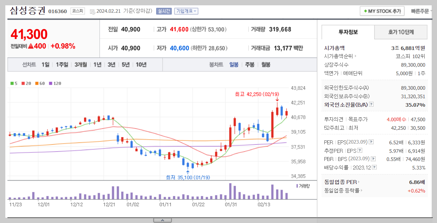
Task: Open the 빠른주문 dropdown
Action: coord(422,11)
